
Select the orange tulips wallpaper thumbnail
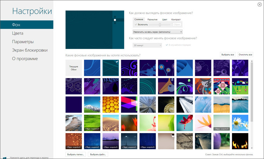[x=129, y=123]
